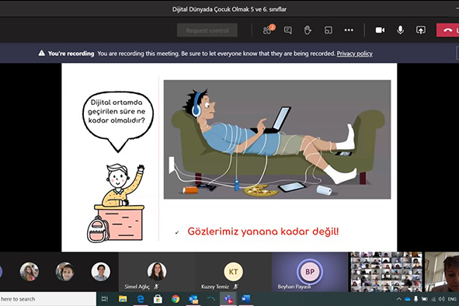The height and width of the screenshot is (306, 459).
Task: Mute or unmute the microphone
Action: tap(401, 30)
